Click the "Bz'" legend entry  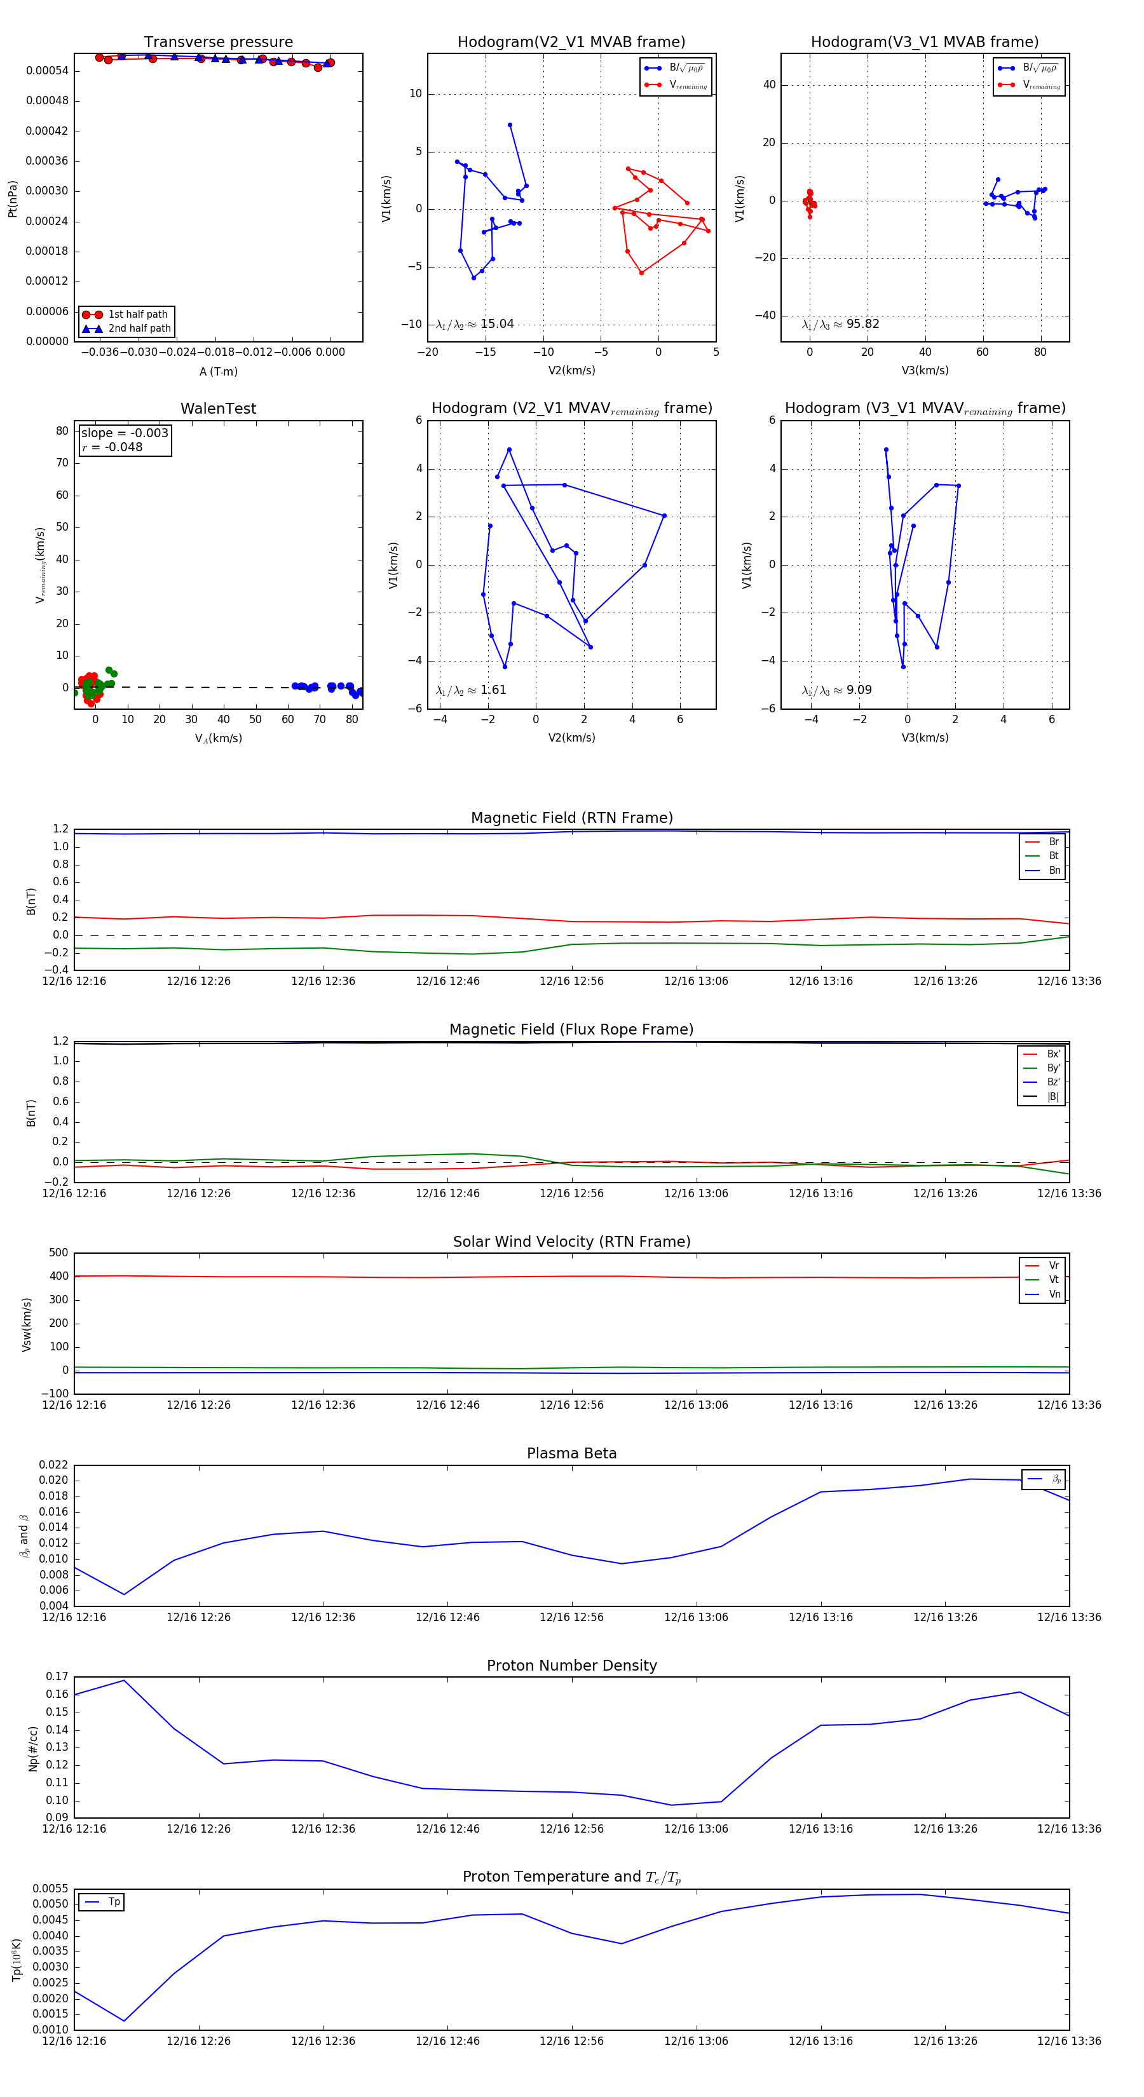coord(1042,1082)
